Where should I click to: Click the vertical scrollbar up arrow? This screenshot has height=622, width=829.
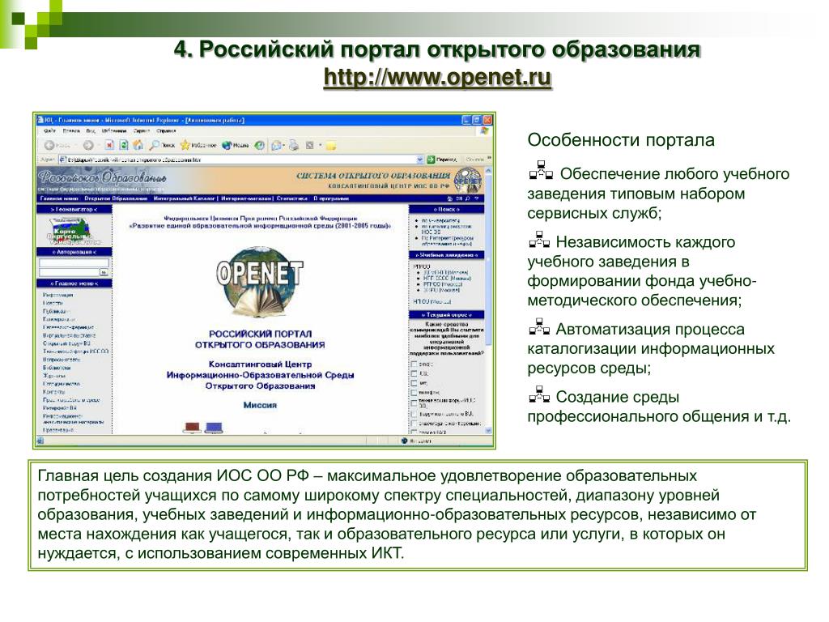(x=488, y=171)
